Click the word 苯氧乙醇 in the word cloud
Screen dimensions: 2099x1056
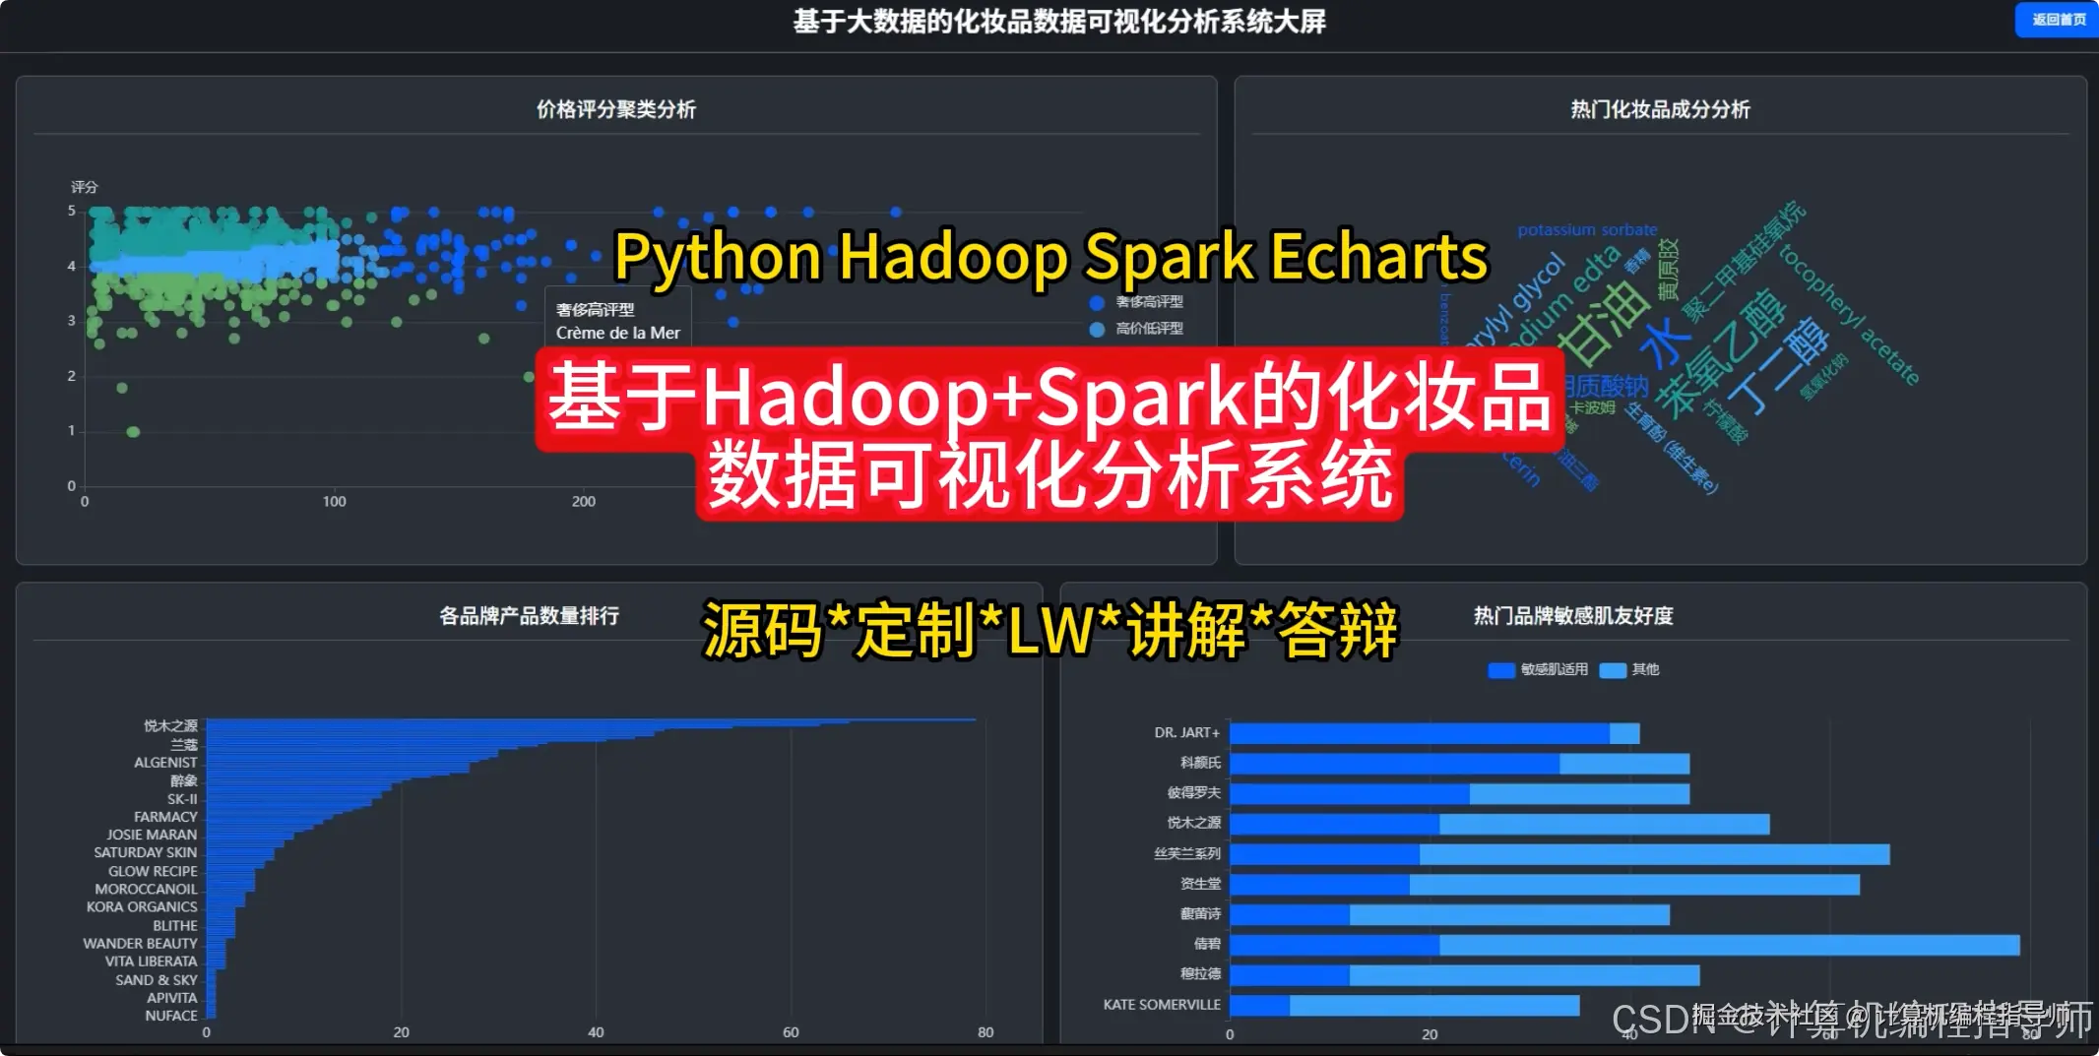pyautogui.click(x=1720, y=354)
